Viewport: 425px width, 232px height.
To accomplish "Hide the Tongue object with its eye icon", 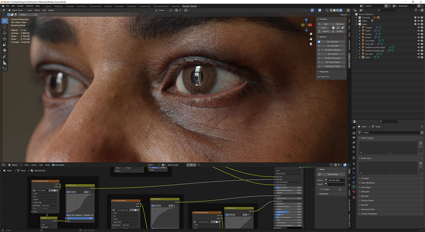I will point(418,27).
